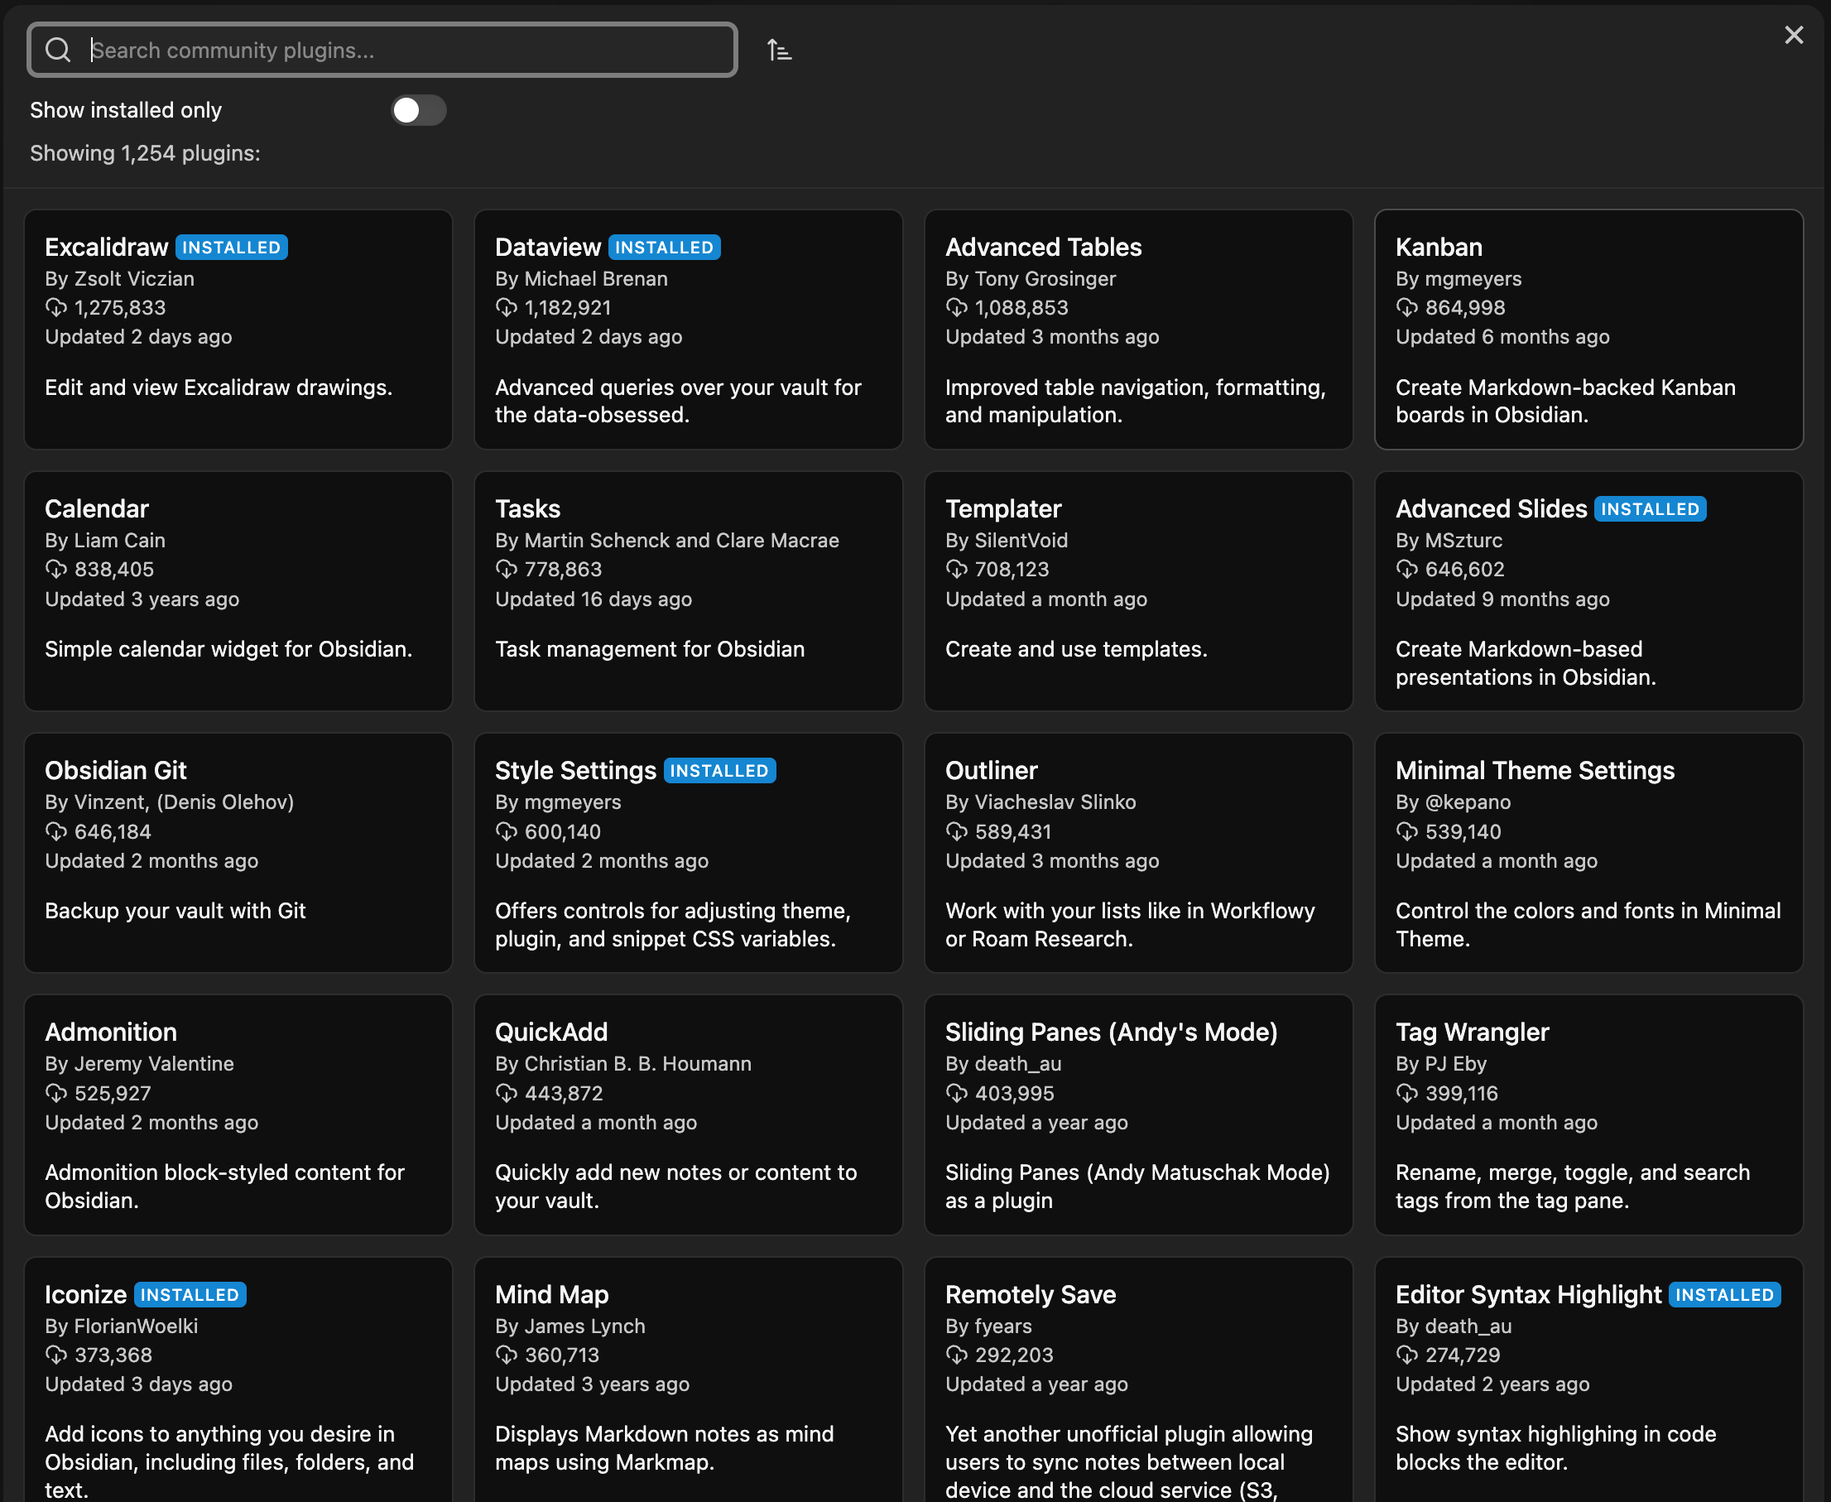Click "Updated 6 months ago" on Kanban
Image resolution: width=1831 pixels, height=1502 pixels.
(1502, 338)
